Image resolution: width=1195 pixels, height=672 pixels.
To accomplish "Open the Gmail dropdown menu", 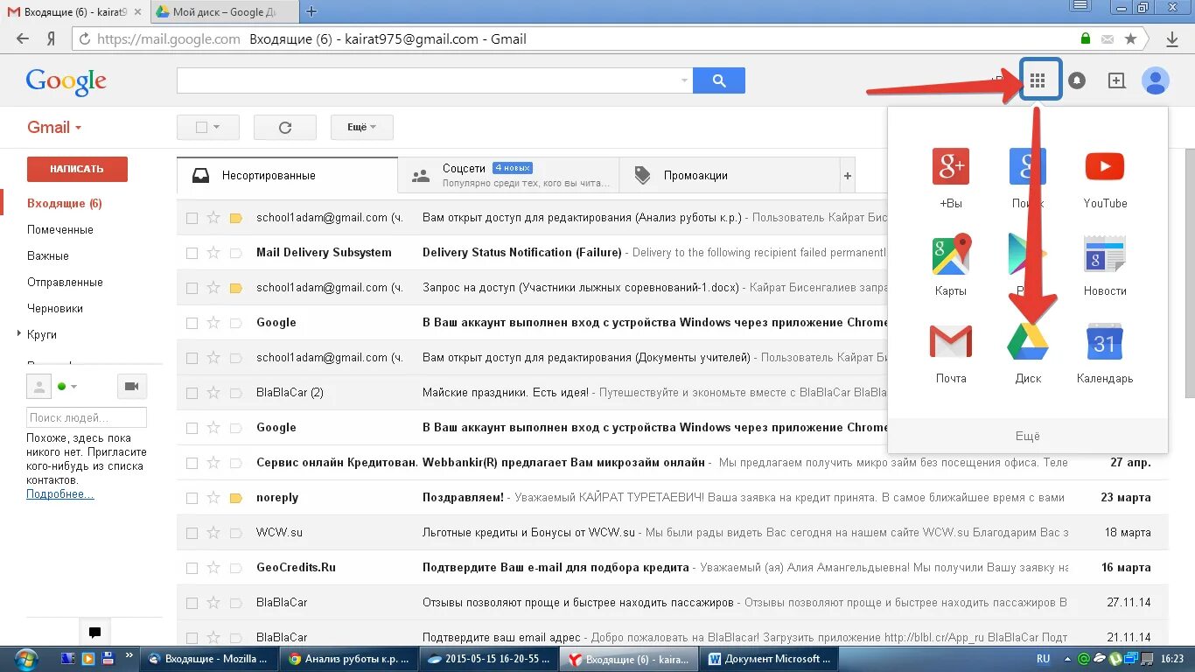I will [54, 127].
